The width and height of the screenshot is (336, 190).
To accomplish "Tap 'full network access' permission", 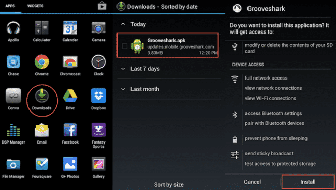I will [266, 78].
